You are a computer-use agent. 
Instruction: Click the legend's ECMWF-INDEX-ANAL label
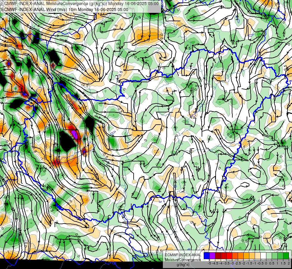click(x=183, y=255)
